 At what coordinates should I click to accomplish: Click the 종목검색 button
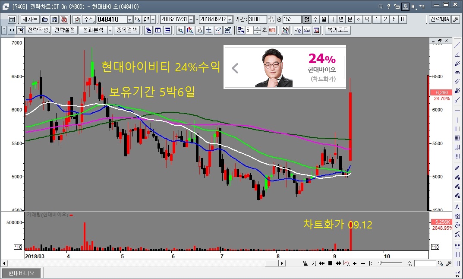point(127,30)
